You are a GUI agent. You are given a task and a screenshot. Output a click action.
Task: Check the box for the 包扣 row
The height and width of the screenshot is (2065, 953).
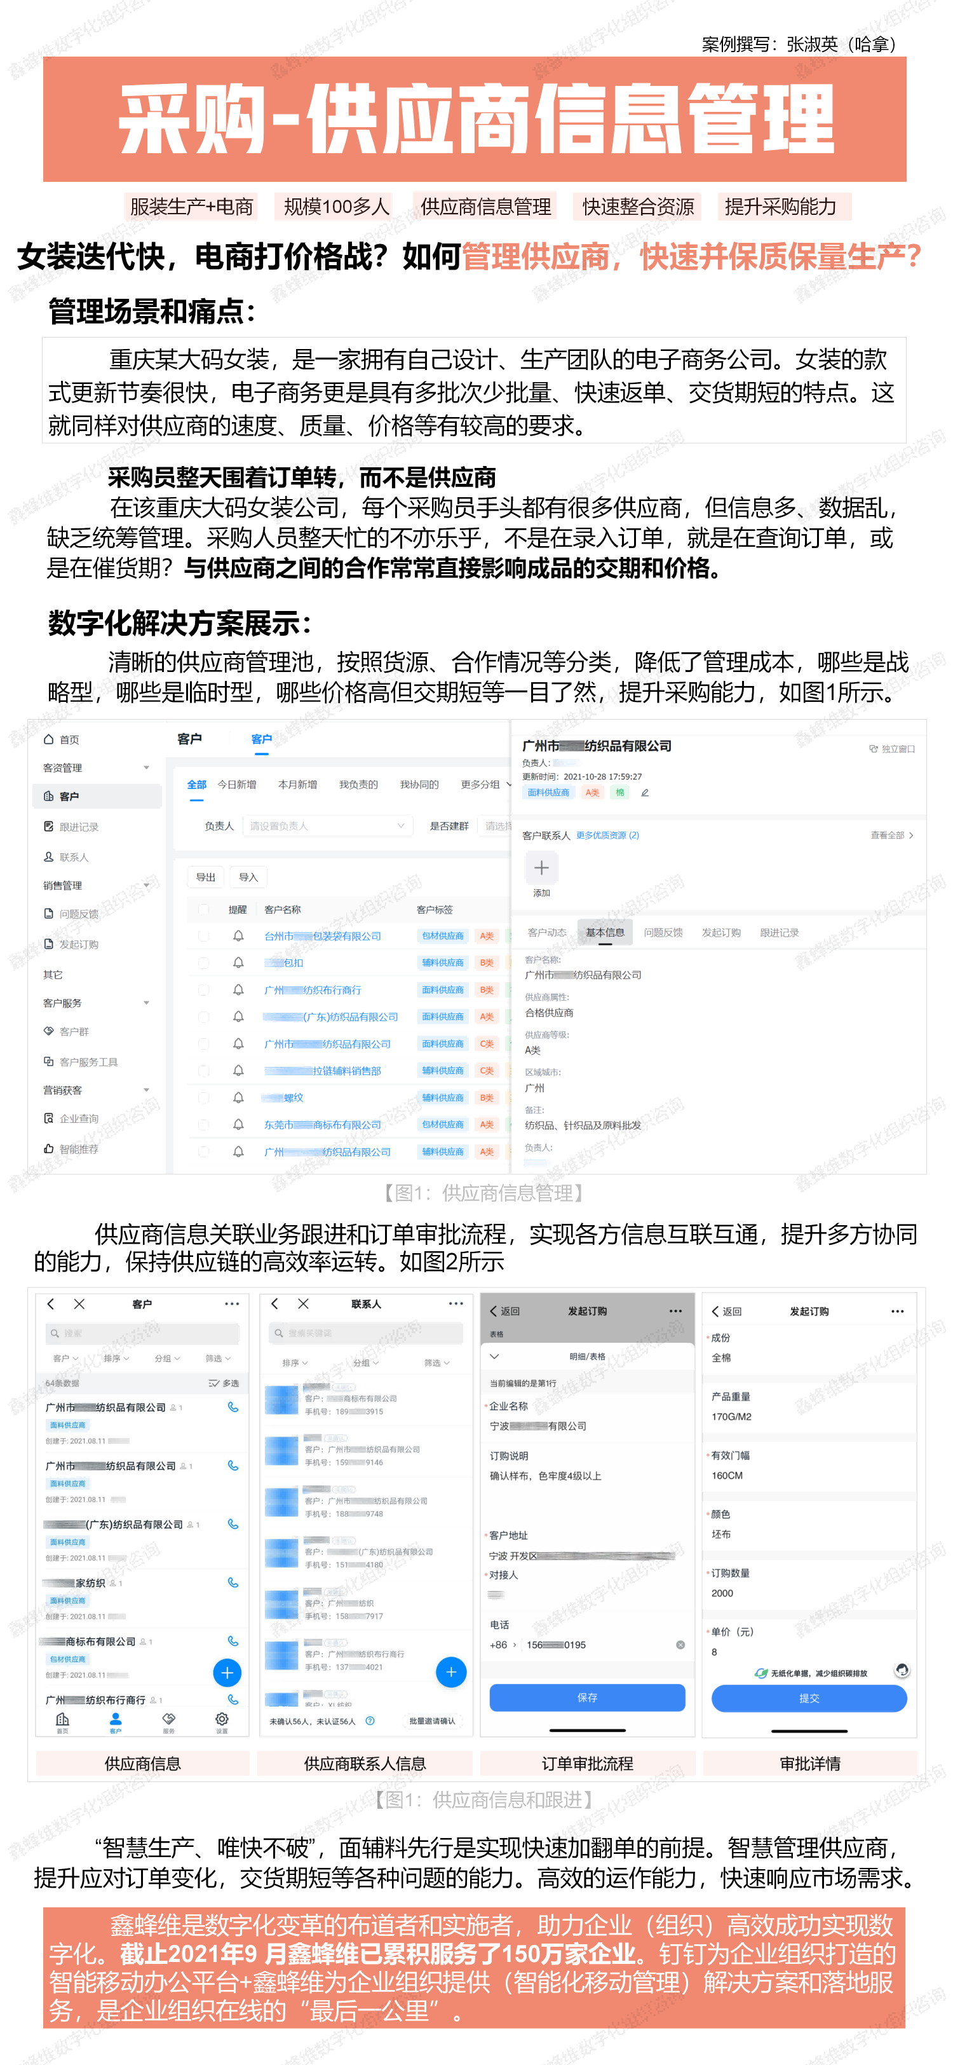[203, 963]
